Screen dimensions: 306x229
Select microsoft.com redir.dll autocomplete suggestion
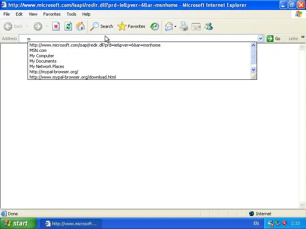[x=139, y=45]
